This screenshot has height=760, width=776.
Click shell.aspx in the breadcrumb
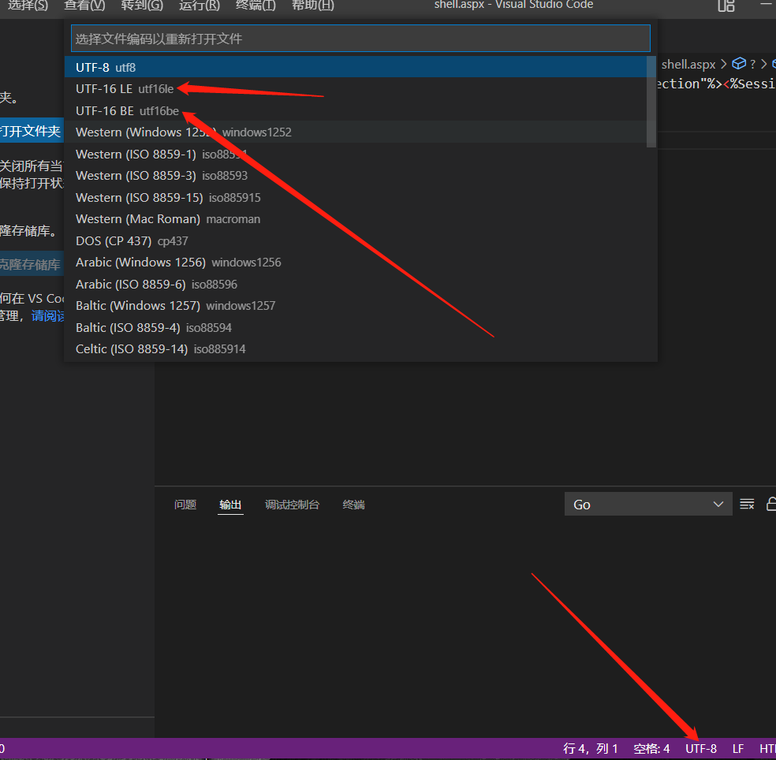(x=688, y=65)
